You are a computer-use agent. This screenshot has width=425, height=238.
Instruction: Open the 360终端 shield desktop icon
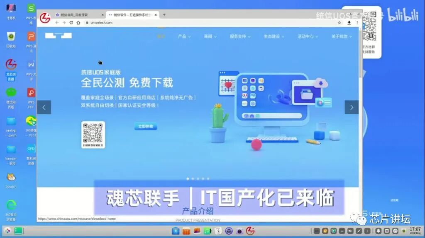[31, 126]
